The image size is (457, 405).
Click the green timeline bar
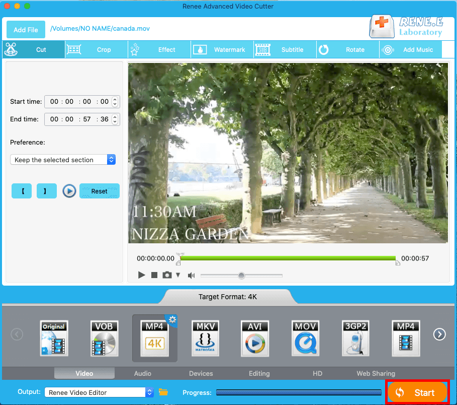click(x=288, y=258)
